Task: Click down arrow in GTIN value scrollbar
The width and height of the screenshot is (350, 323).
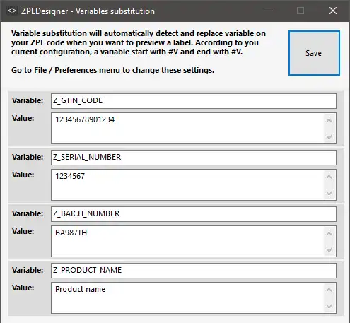Action: 329,136
